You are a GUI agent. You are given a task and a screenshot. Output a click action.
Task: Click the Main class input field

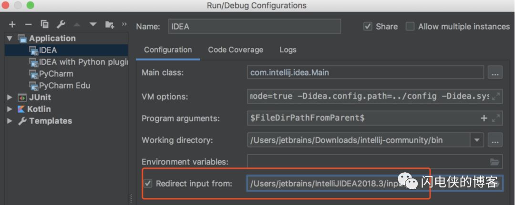366,72
